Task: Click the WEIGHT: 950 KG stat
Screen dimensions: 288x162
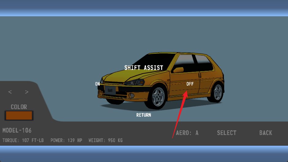Action: coord(106,141)
